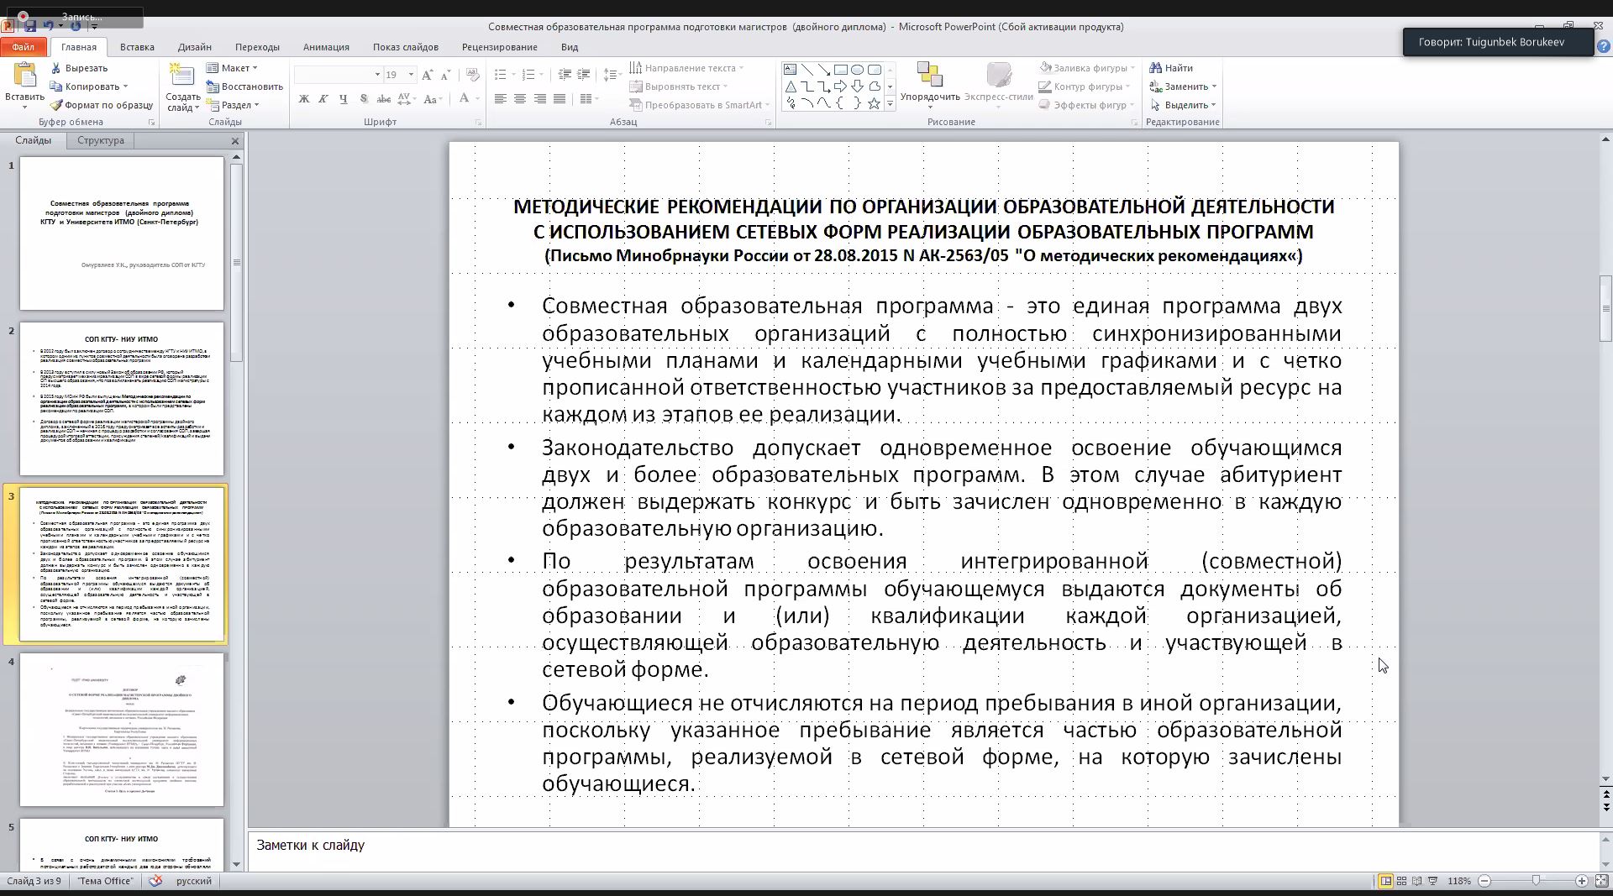Center-align the text
Screen dimensions: 1613x896
tap(520, 99)
